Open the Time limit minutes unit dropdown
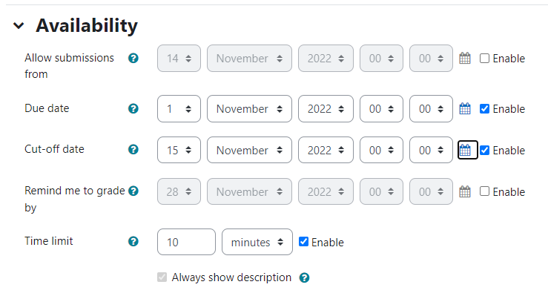 point(257,242)
